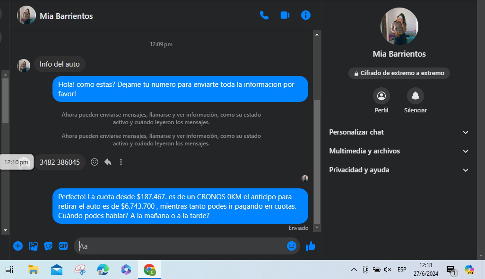Start a video call from chat header
The image size is (485, 279).
coord(285,15)
